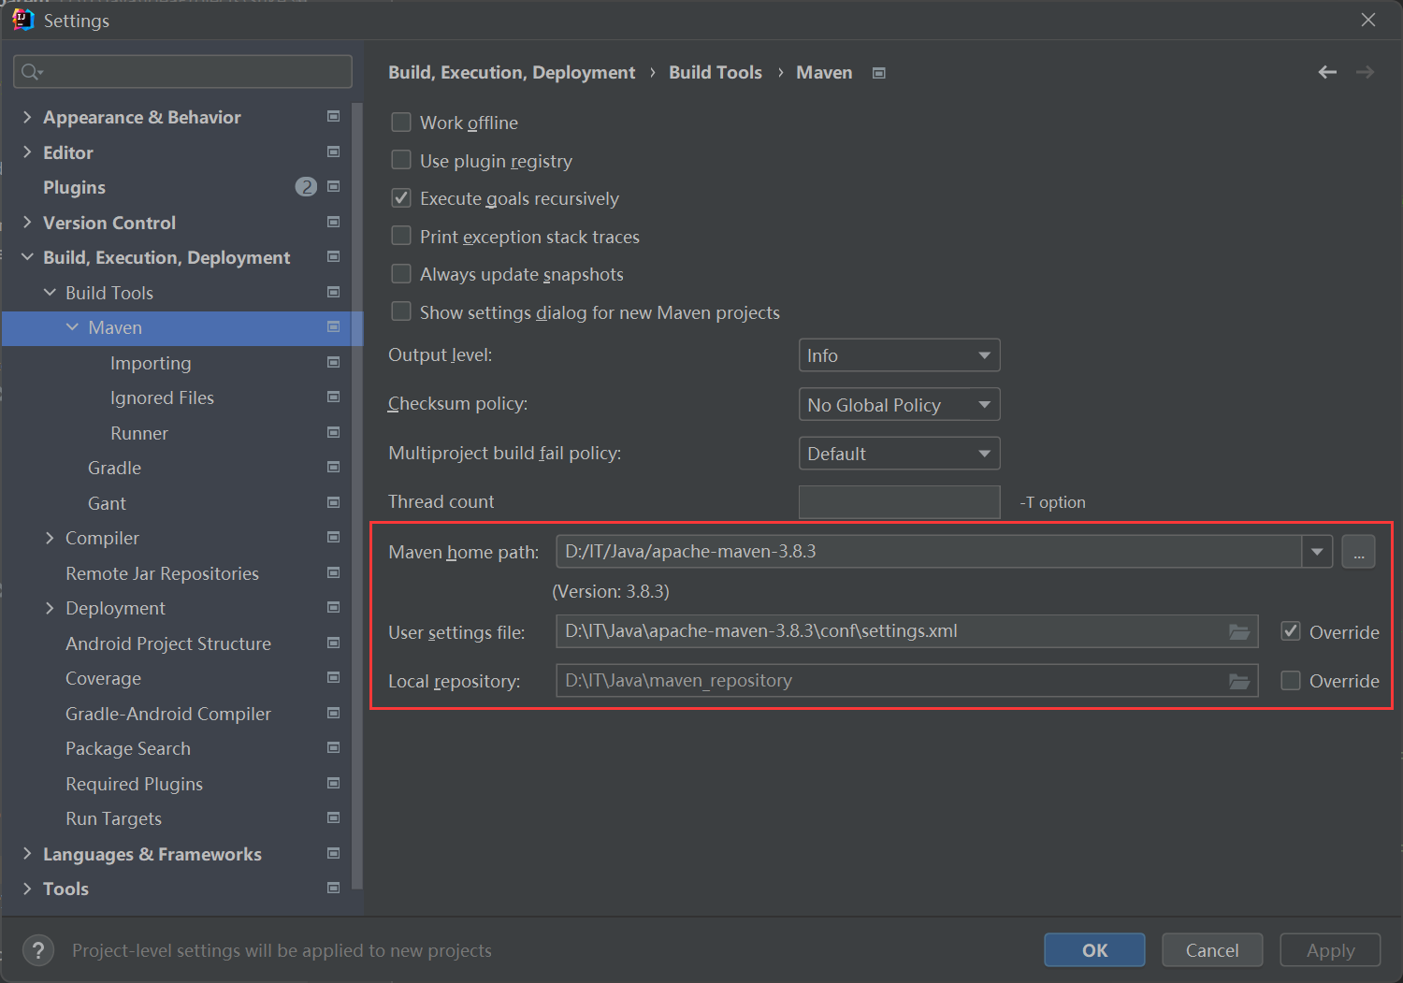Image resolution: width=1403 pixels, height=983 pixels.
Task: Click the project-level icon beside Gant
Action: (x=333, y=502)
